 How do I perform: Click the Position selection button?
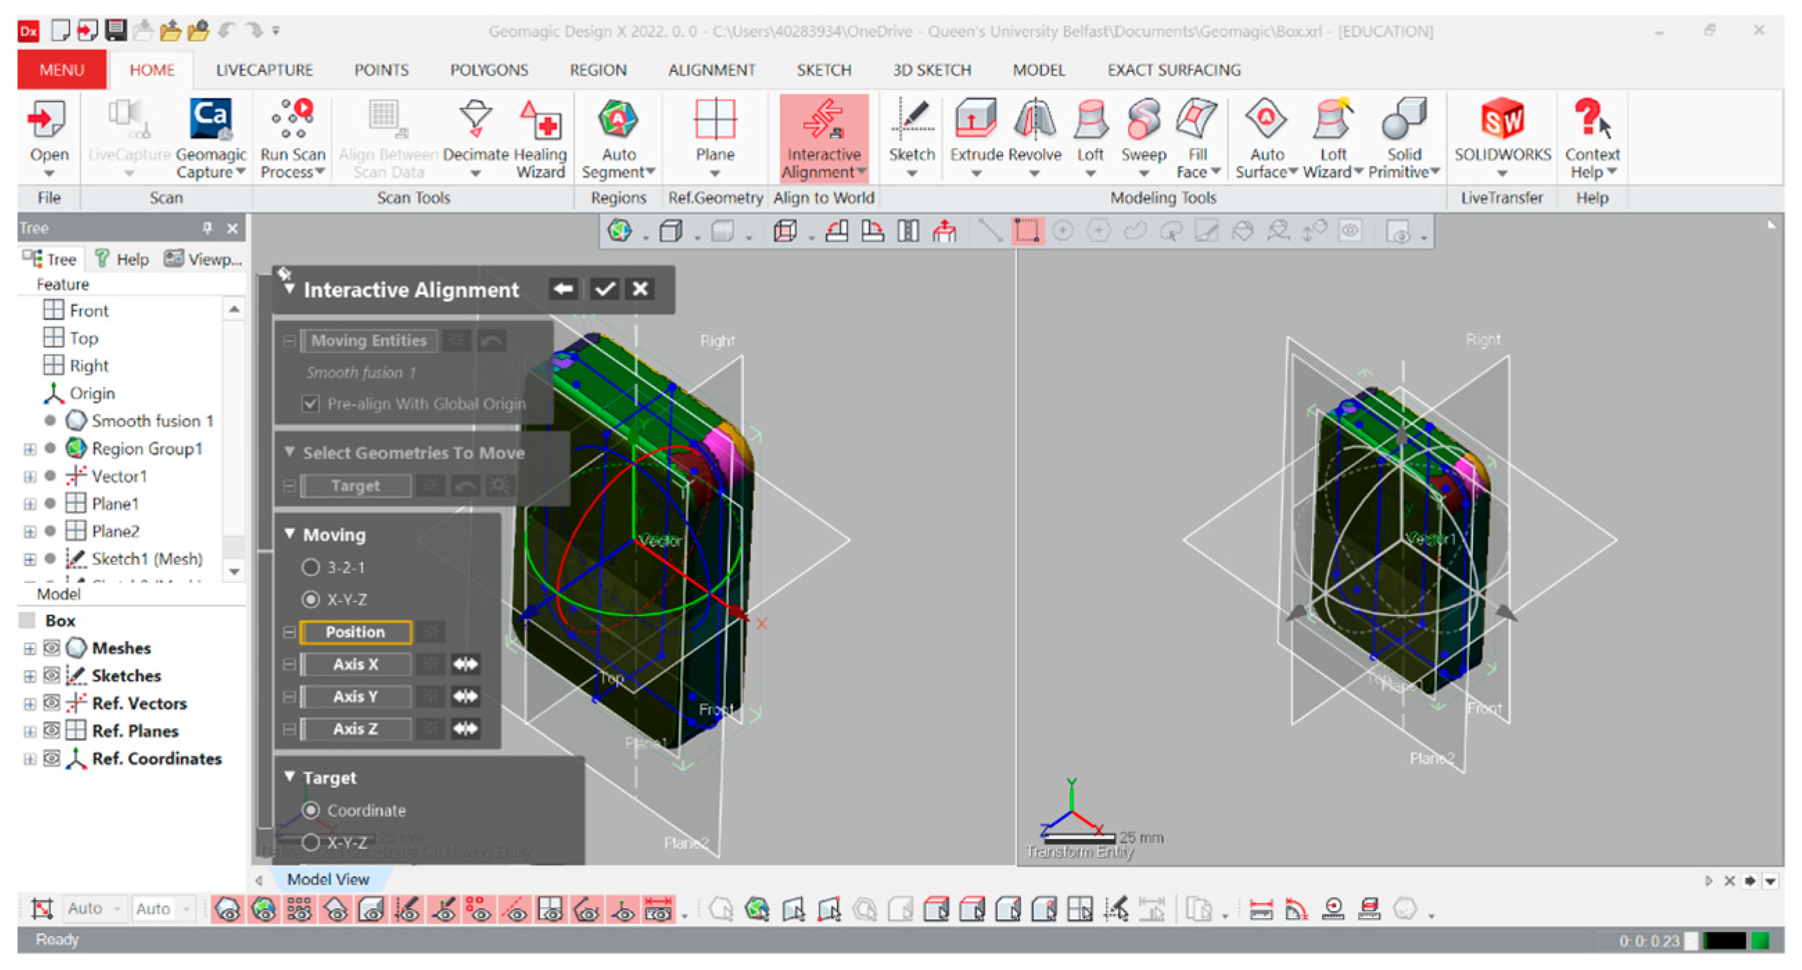(355, 631)
